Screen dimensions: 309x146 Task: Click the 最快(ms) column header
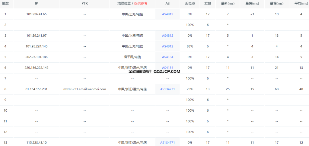[x=252, y=4]
